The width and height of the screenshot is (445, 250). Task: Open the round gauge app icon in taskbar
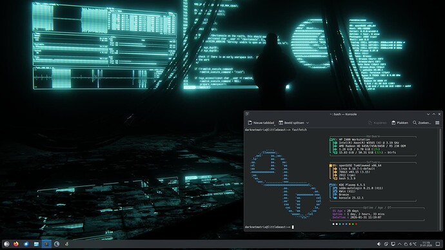click(57, 244)
